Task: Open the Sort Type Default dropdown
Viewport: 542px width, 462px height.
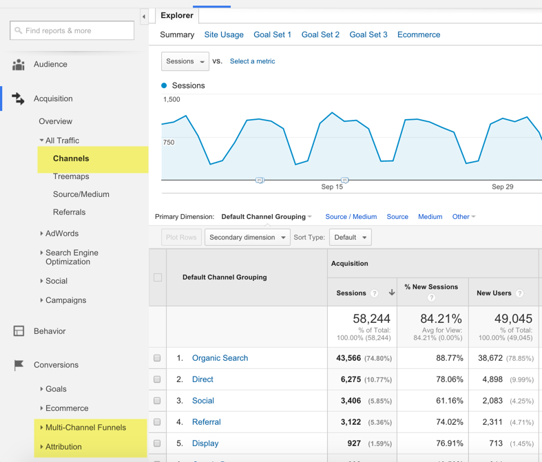Action: (350, 238)
